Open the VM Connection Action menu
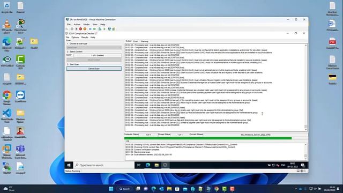 pyautogui.click(x=77, y=25)
